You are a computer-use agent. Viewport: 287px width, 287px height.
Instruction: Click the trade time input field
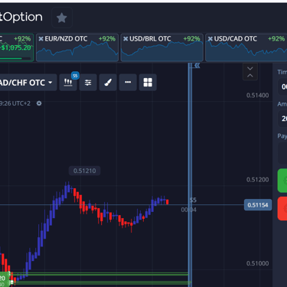pos(282,86)
